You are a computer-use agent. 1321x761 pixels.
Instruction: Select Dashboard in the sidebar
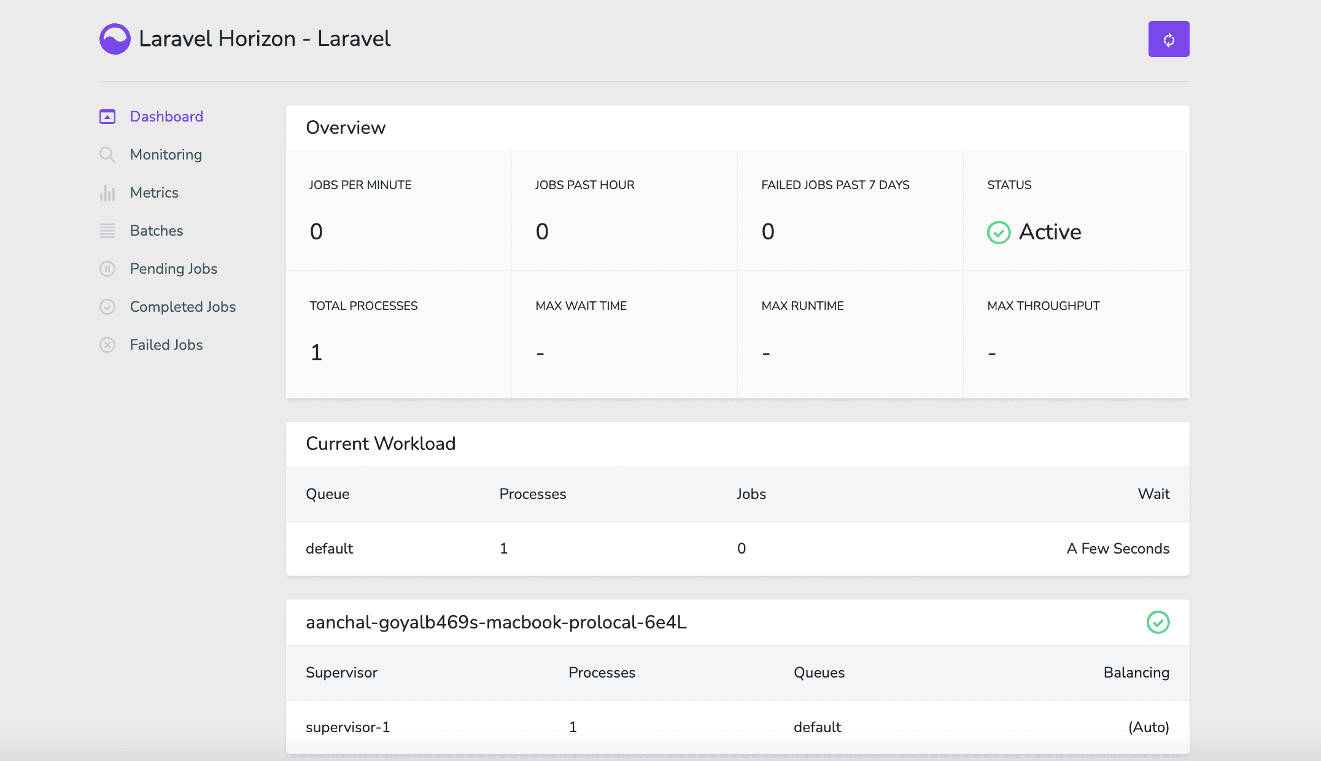click(x=166, y=116)
